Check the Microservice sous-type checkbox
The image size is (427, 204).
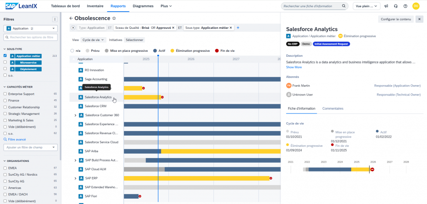[x=5, y=62]
